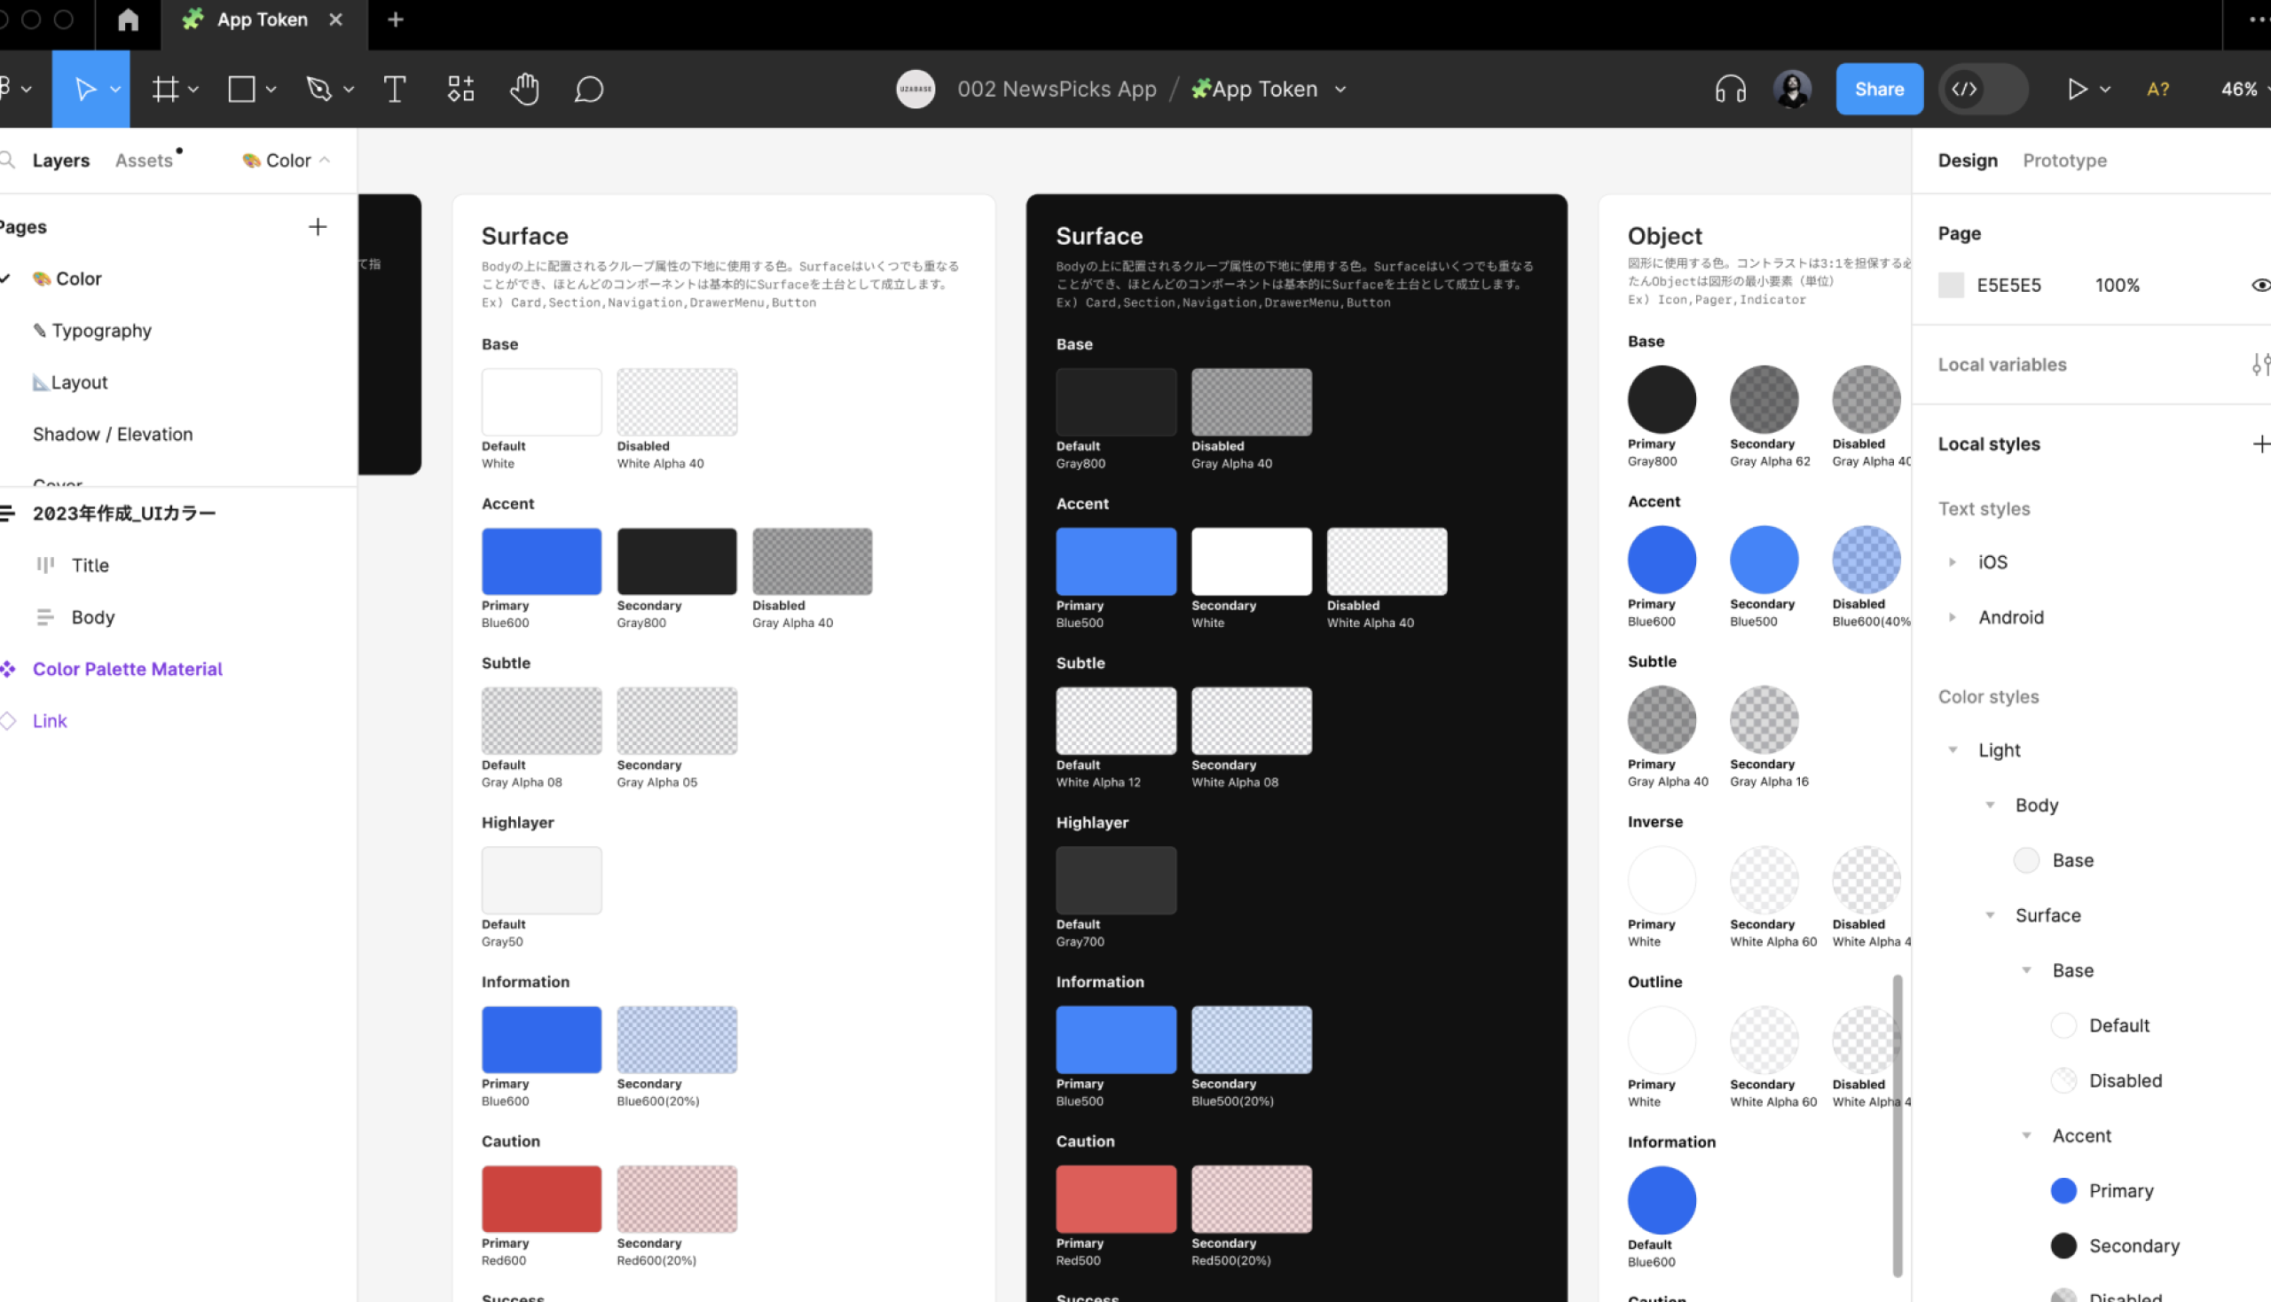Toggle page background color visibility eye
The width and height of the screenshot is (2271, 1302).
tap(2259, 286)
